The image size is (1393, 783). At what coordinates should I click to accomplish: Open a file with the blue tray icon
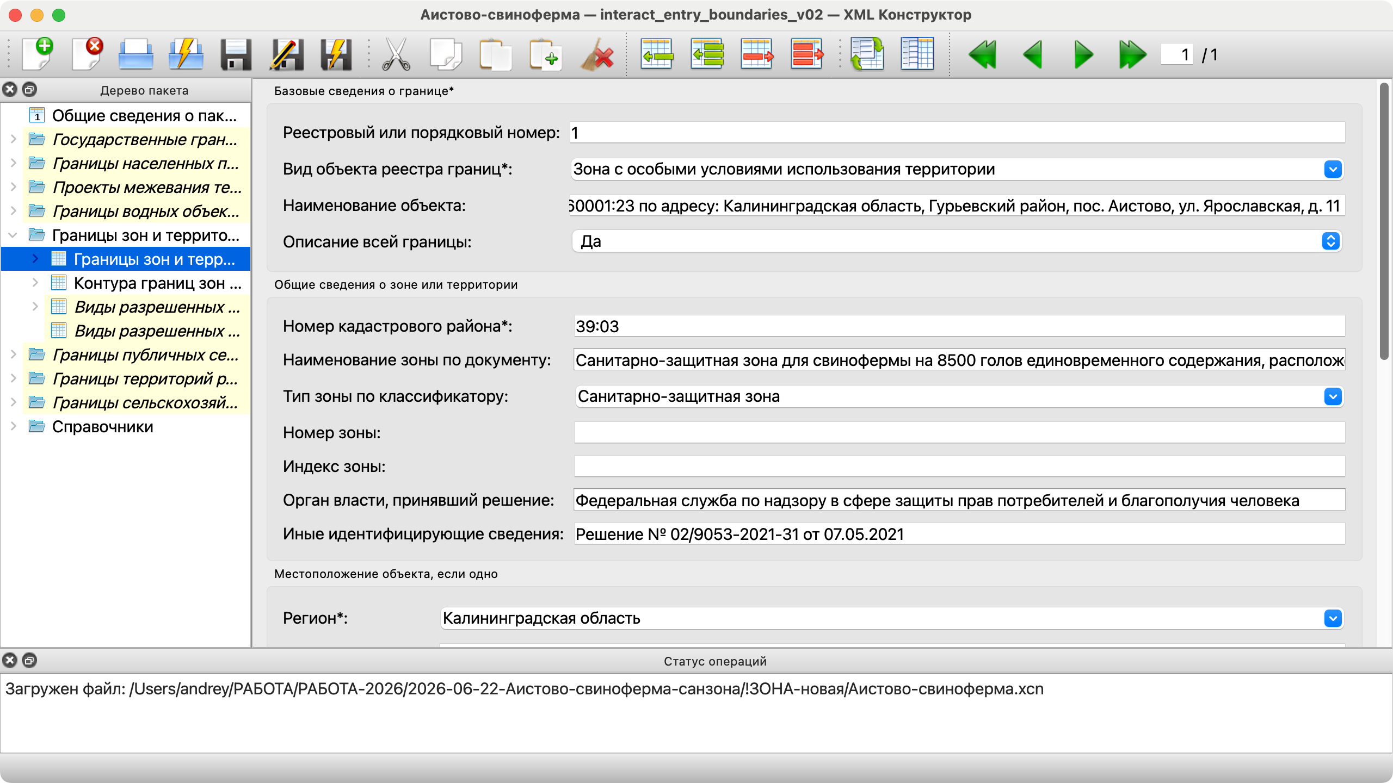tap(135, 54)
